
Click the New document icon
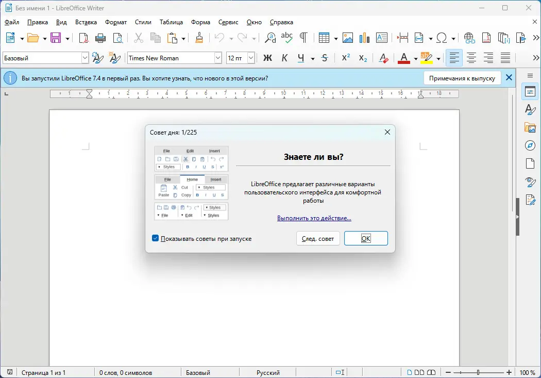tap(10, 38)
